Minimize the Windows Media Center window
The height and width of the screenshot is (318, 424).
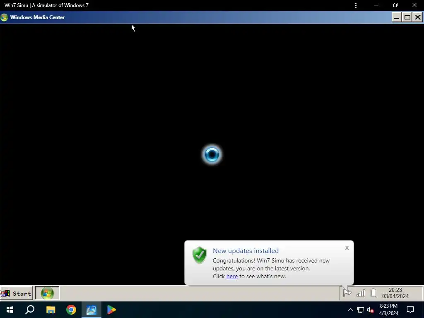[396, 17]
